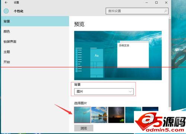Type in the 查找设置 search field
The image size is (186, 134).
tap(137, 11)
